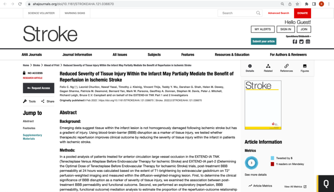Open the Resources & Education menu

(x=232, y=54)
